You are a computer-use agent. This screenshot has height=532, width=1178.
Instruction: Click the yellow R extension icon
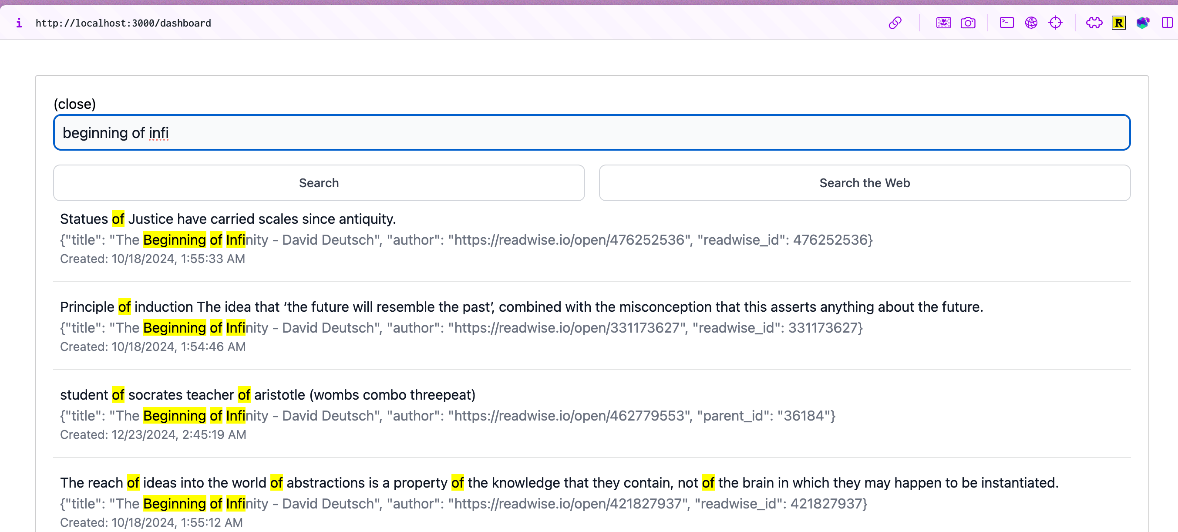point(1118,22)
